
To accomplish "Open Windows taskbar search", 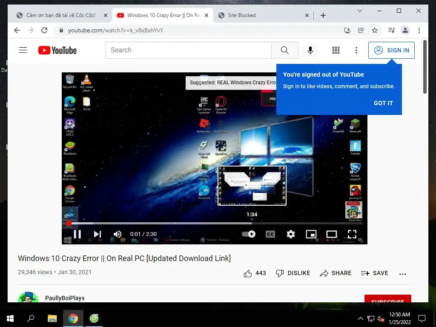I will pyautogui.click(x=31, y=318).
